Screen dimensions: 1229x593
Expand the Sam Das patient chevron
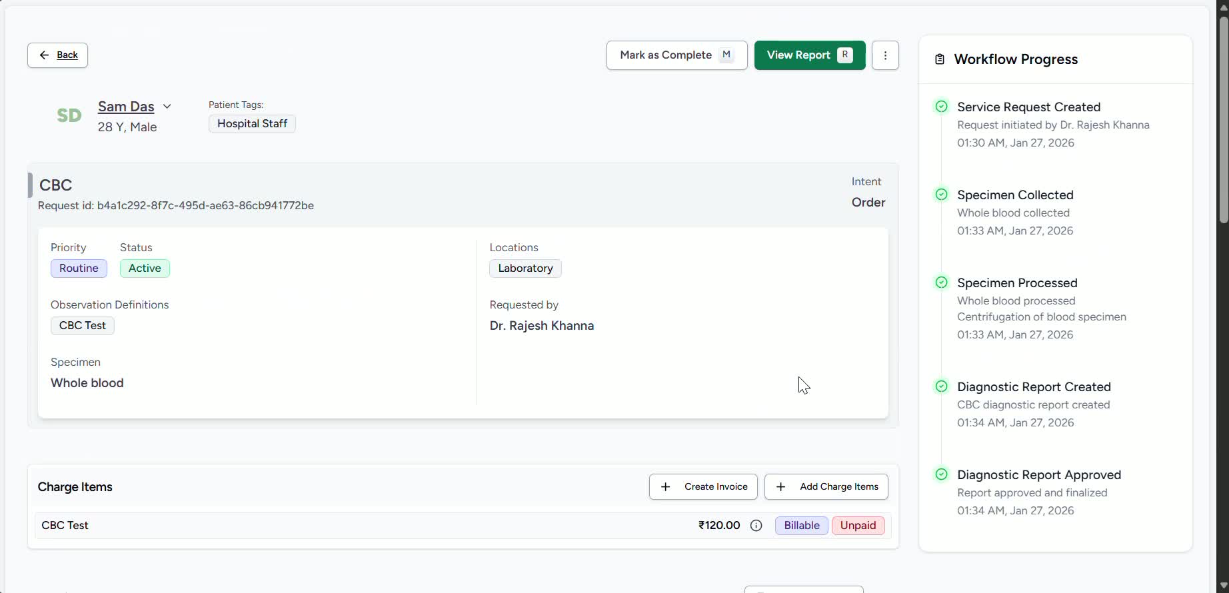pos(167,107)
